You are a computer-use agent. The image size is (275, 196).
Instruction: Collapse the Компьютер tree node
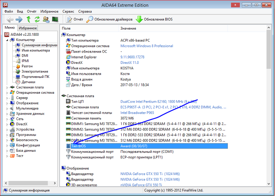pos(7,40)
